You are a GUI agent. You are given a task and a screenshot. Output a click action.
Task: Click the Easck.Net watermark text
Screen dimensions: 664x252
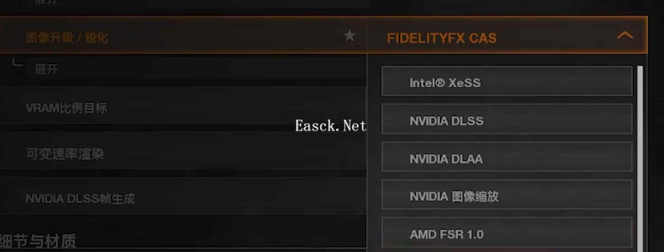[x=331, y=126]
